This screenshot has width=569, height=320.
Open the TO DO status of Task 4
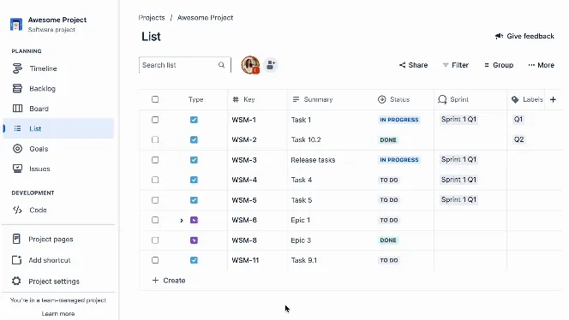click(x=389, y=181)
